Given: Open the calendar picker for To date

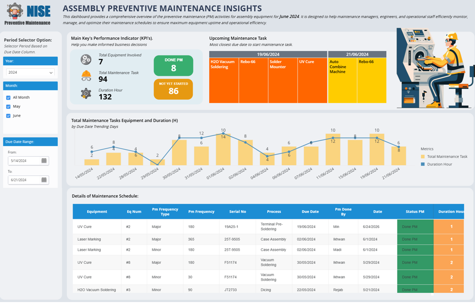Looking at the screenshot, I should pos(44,180).
